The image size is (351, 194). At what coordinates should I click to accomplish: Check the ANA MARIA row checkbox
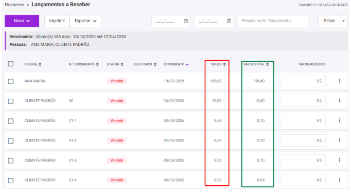pyautogui.click(x=11, y=81)
